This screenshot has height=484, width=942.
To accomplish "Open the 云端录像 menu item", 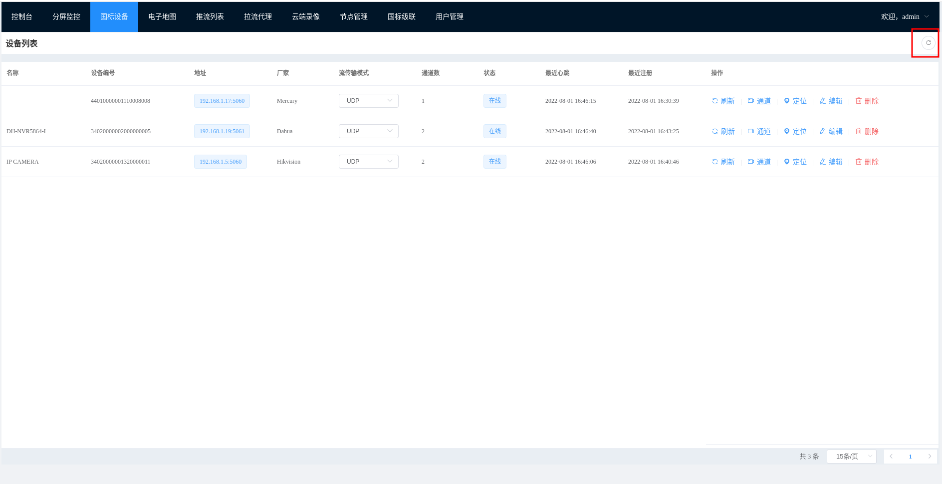I will click(x=306, y=16).
